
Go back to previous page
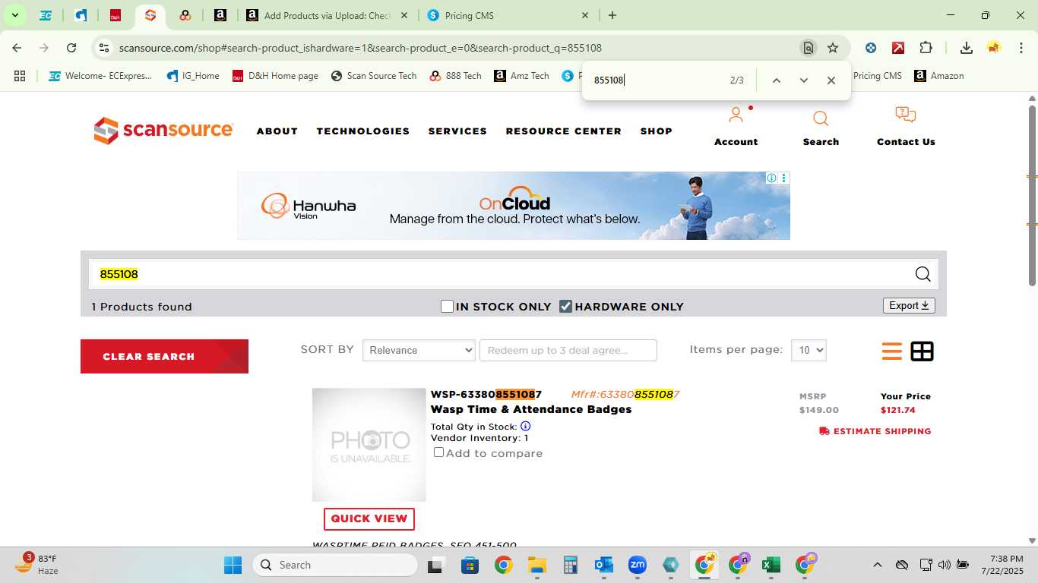point(17,48)
